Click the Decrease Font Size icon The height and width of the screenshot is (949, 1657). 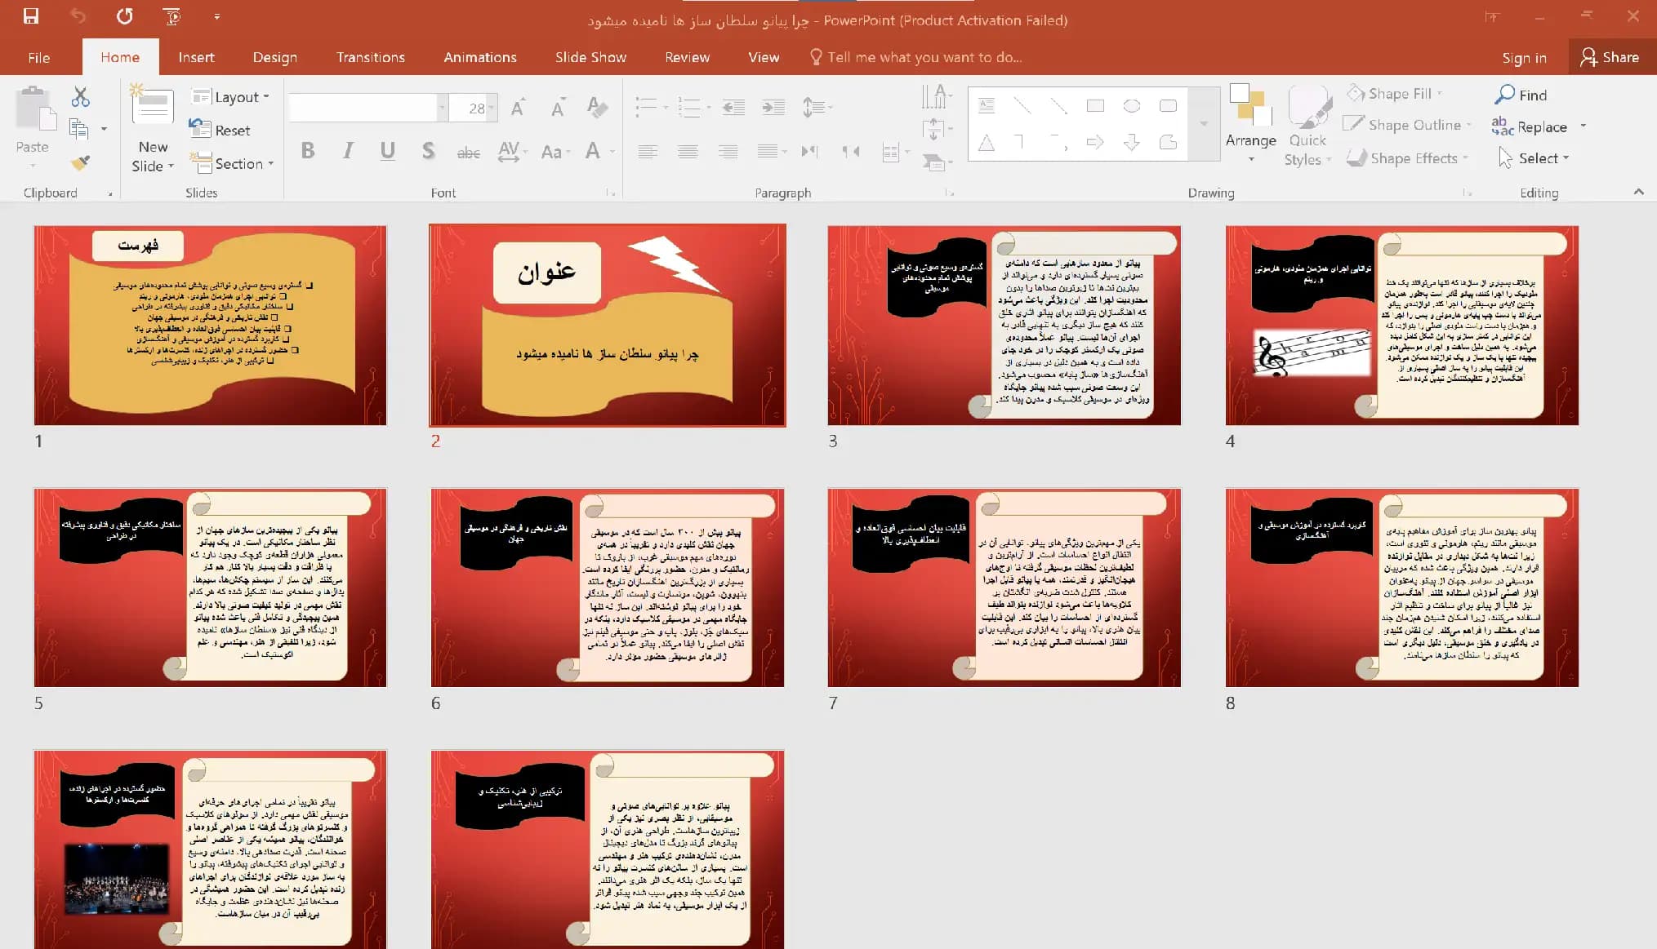558,108
